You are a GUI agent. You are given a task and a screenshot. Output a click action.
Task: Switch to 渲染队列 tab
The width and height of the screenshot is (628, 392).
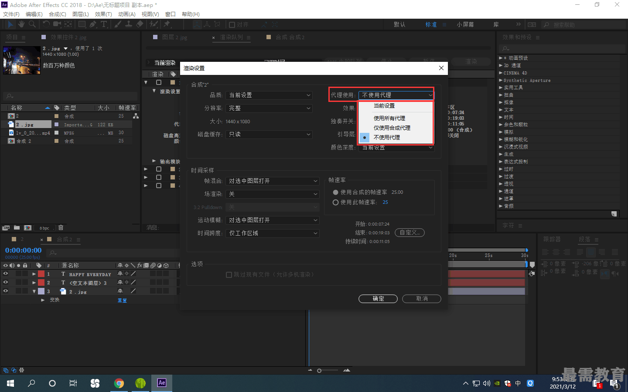tap(231, 37)
